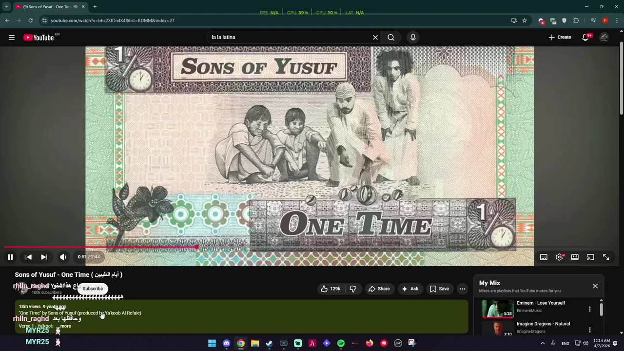Dislike this video
624x351 pixels.
353,289
